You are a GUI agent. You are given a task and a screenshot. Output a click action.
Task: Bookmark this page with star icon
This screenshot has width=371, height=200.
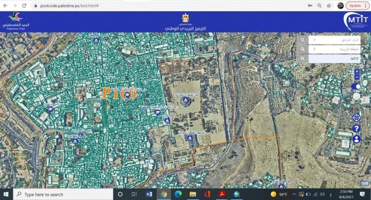pos(329,6)
